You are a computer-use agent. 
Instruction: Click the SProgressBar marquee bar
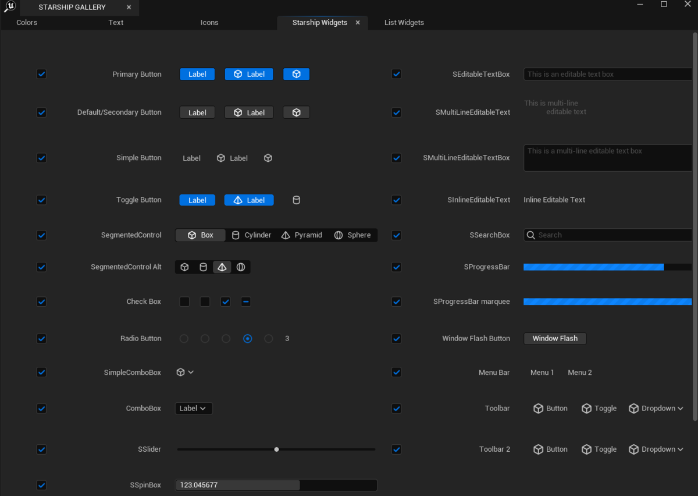[x=608, y=302]
